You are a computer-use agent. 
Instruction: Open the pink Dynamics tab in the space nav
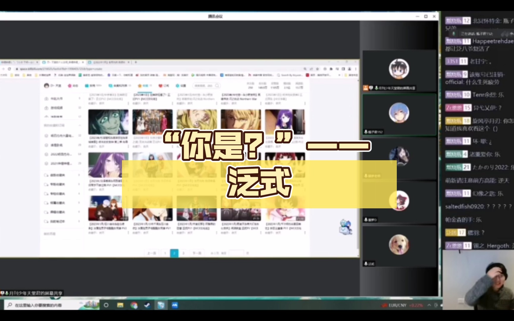(73, 86)
